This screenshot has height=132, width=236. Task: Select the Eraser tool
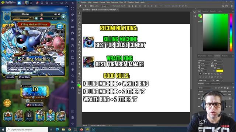point(79,48)
